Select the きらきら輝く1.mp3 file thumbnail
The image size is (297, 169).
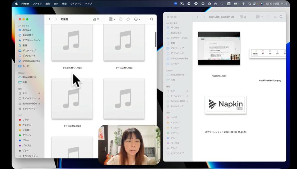72,43
